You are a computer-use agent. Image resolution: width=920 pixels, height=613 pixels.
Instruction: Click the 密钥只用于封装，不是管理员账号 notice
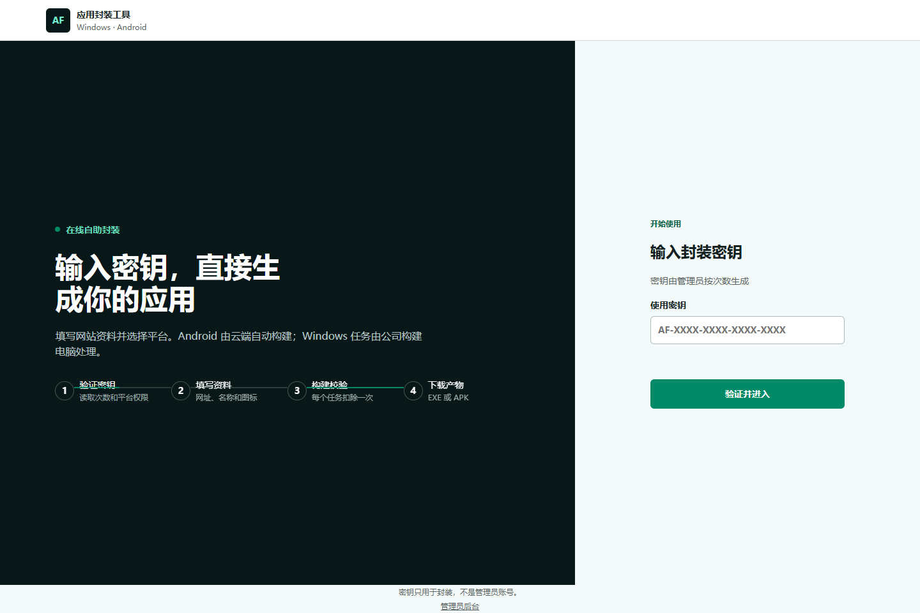coord(459,593)
